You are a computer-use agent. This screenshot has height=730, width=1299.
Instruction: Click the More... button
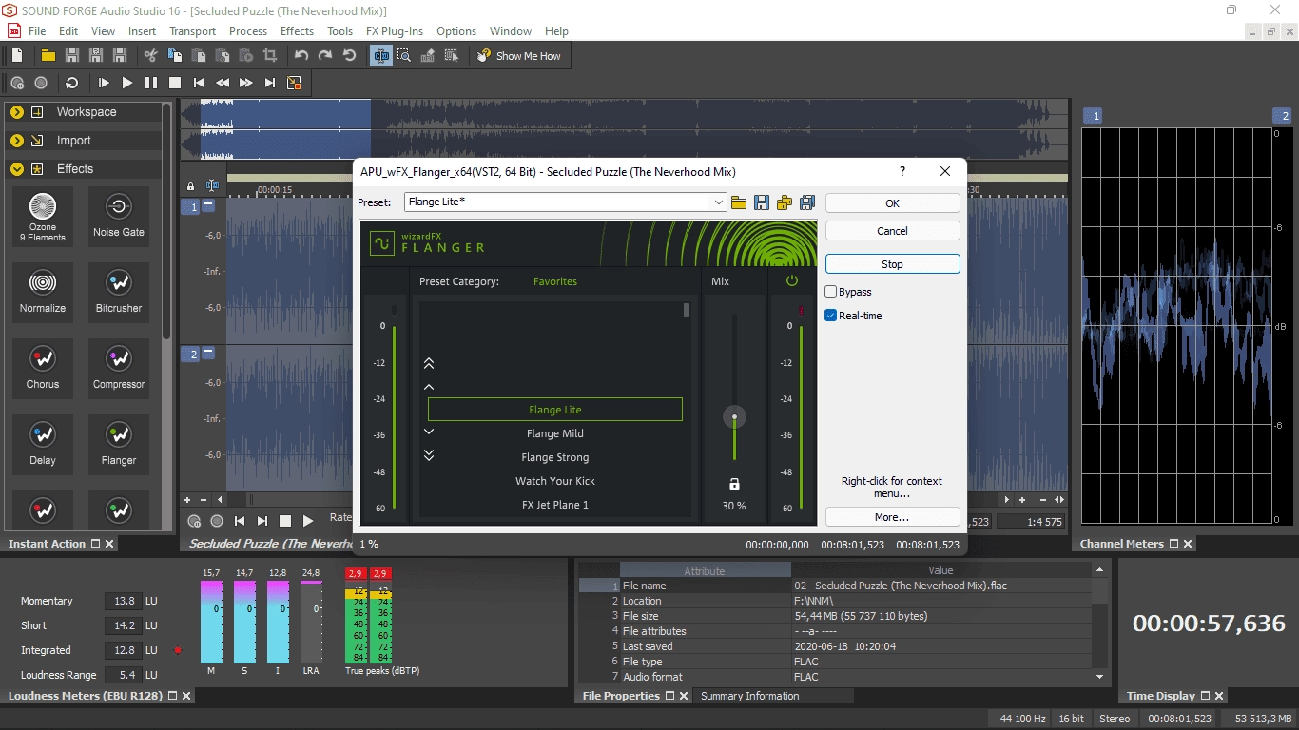[892, 517]
